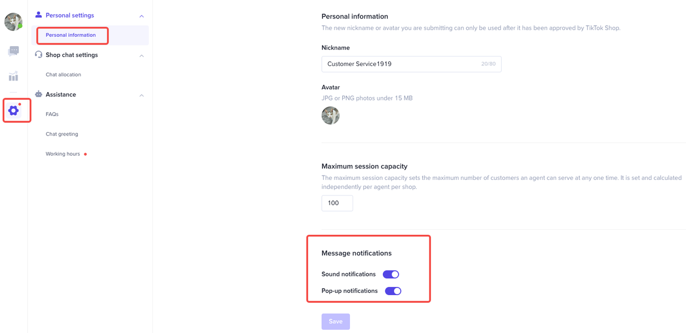Collapse the Shop chat settings chevron

tap(141, 55)
